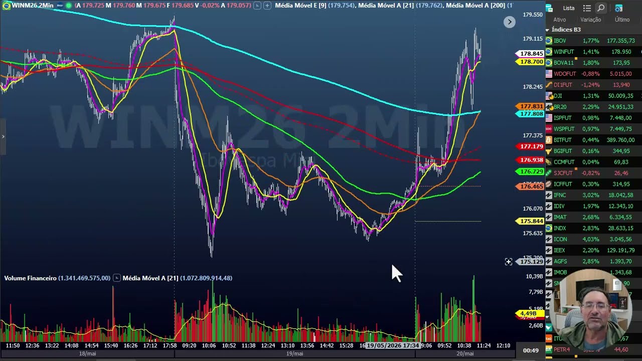Click the volume pane Média Móvel A [21] label
The width and height of the screenshot is (642, 361).
tap(150, 278)
